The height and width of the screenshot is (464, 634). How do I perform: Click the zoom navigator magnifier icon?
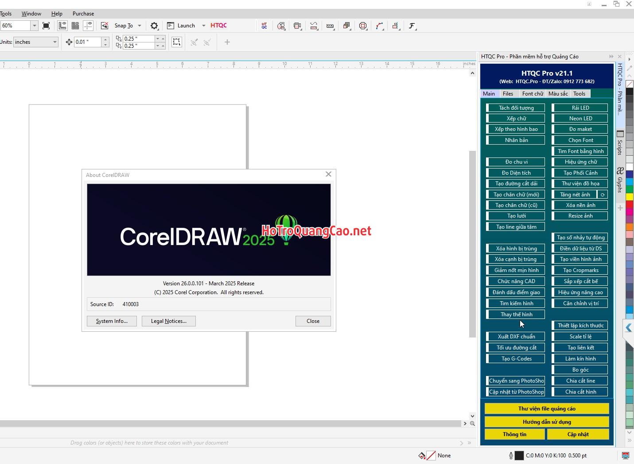(472, 423)
